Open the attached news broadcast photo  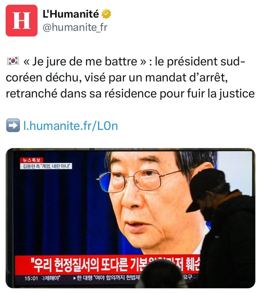(130, 218)
